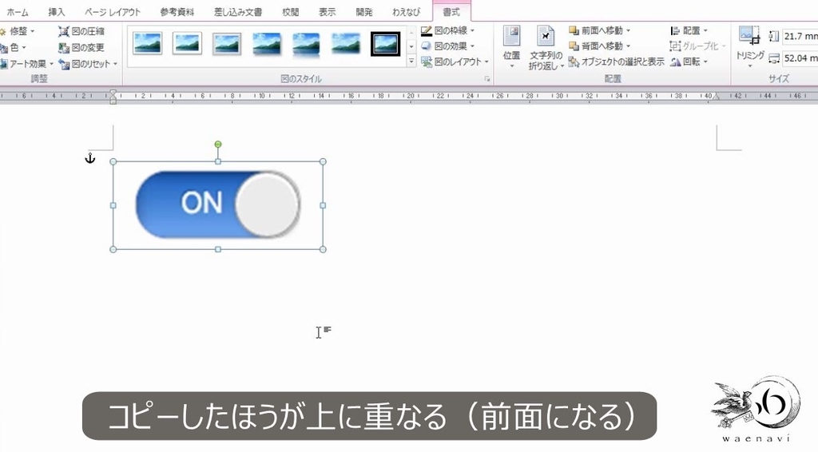Click the left indent marker on ruler

[113, 97]
